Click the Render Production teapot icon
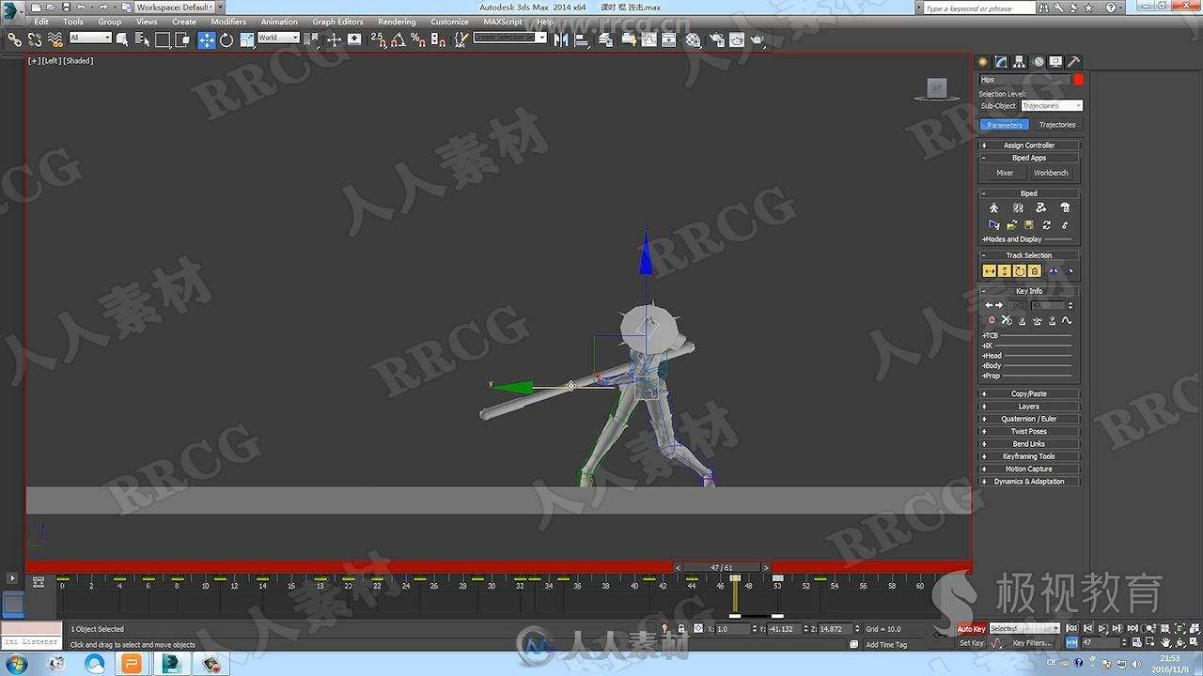The image size is (1203, 676). [x=758, y=39]
